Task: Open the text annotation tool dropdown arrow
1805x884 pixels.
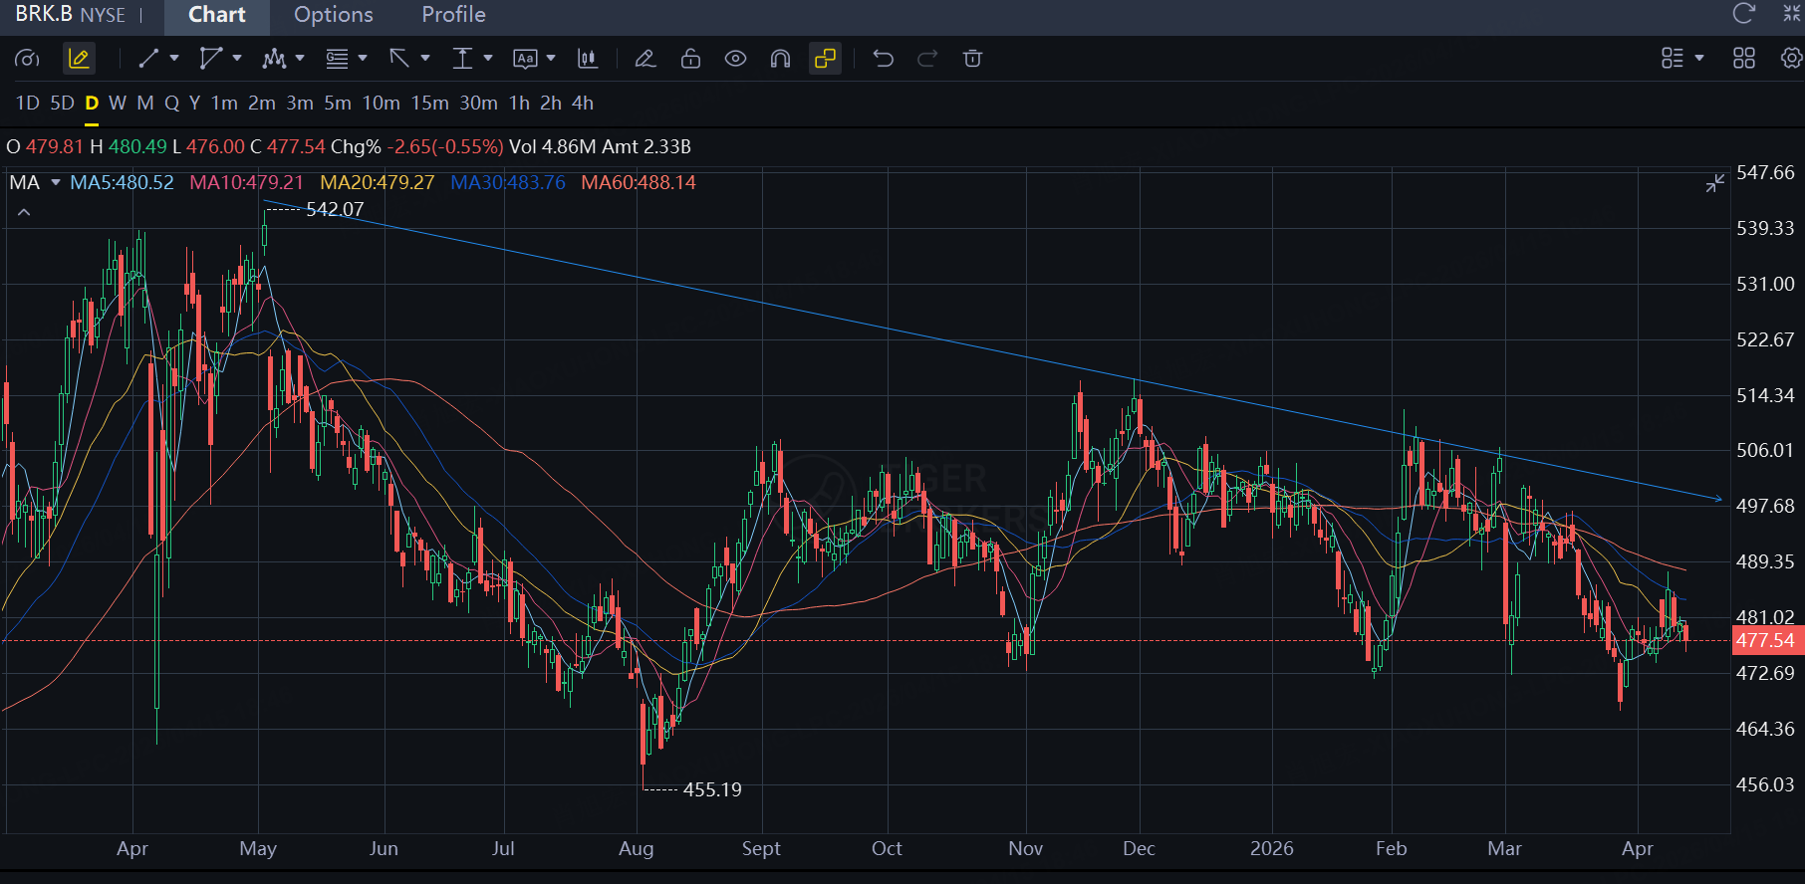Action: [551, 59]
